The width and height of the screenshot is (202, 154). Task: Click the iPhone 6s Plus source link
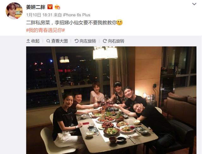click(76, 15)
